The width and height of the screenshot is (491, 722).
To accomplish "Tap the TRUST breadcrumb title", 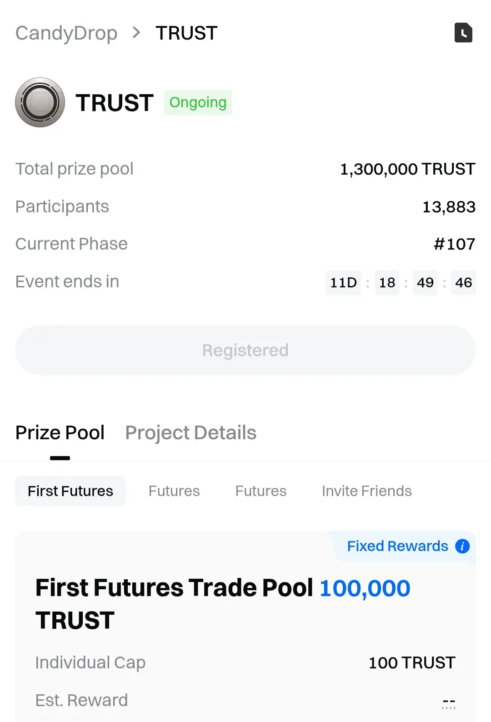I will (186, 33).
